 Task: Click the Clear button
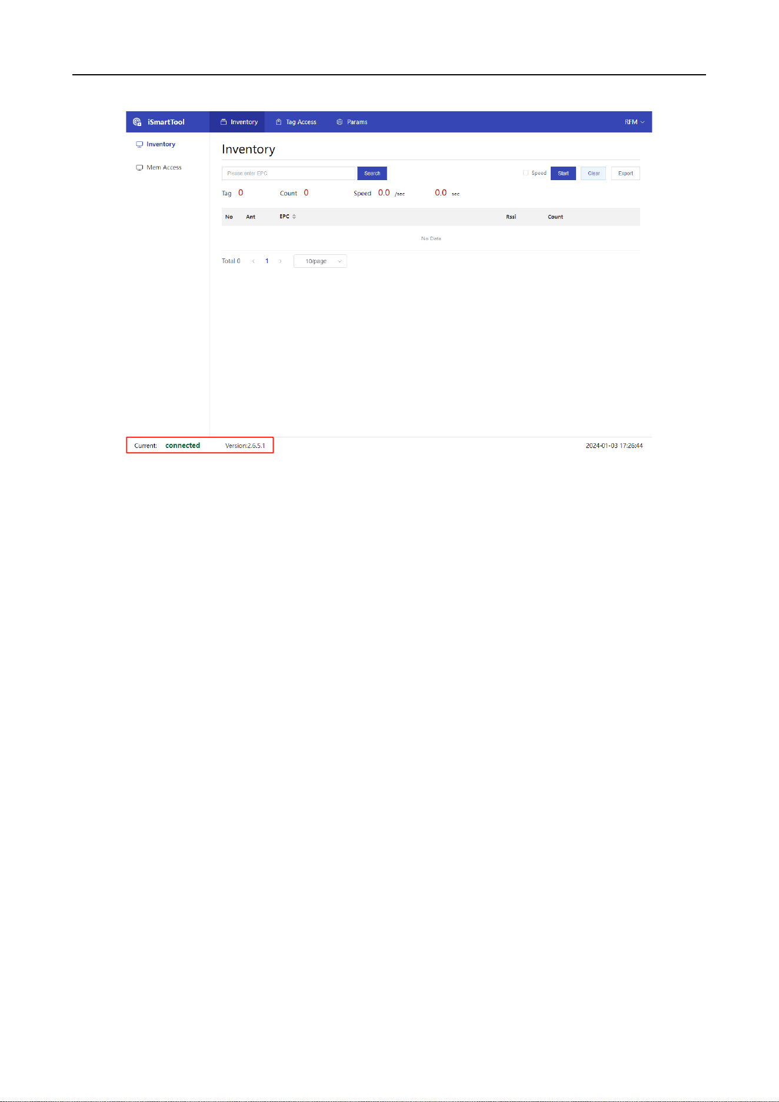pyautogui.click(x=594, y=173)
